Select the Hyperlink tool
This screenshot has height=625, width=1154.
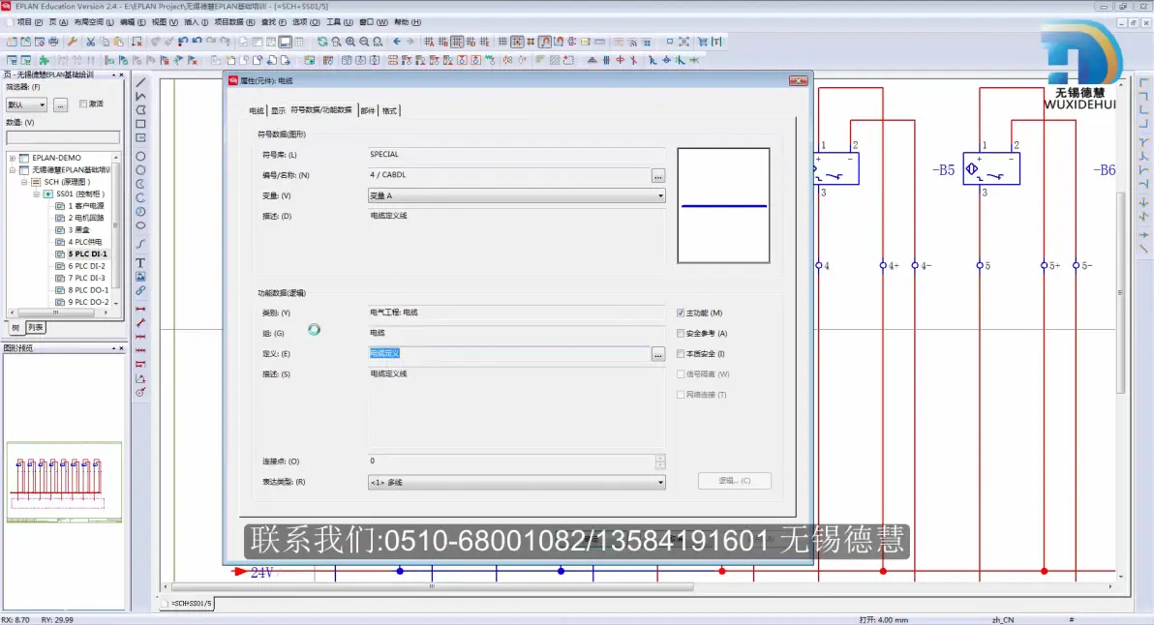tap(140, 290)
